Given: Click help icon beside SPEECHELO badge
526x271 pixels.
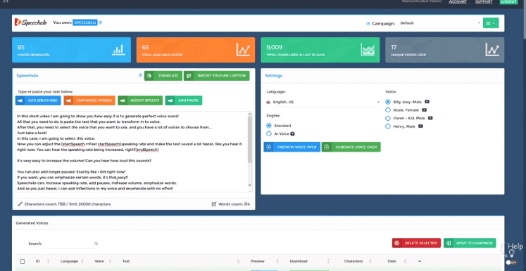Looking at the screenshot, I should pos(100,22).
